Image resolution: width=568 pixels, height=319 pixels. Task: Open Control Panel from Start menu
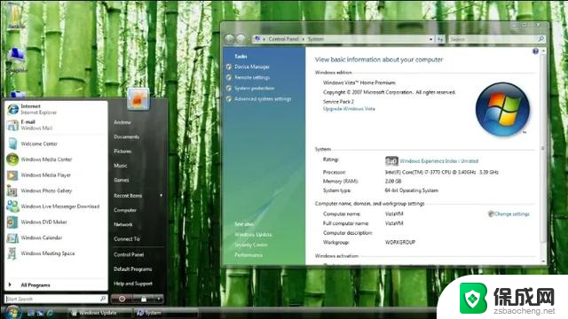129,254
